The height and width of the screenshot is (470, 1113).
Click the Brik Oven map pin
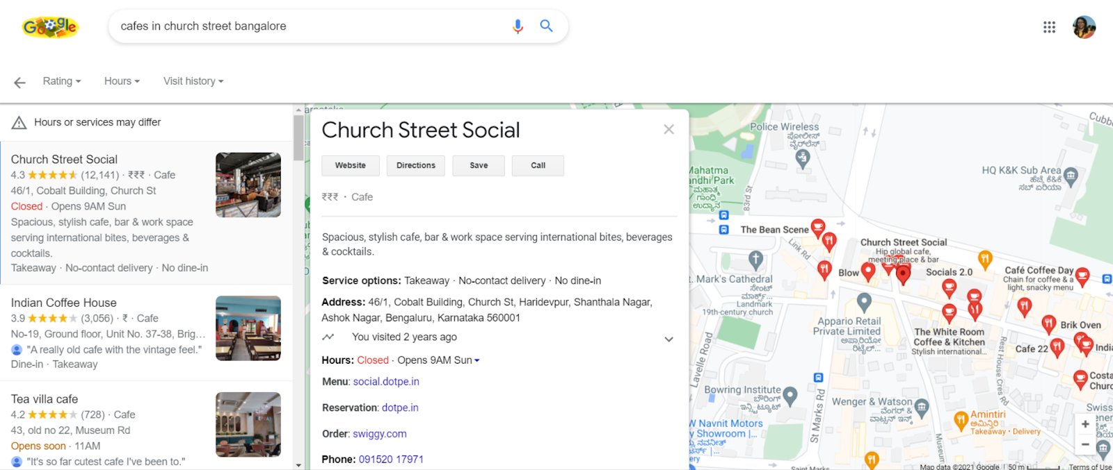tap(1049, 324)
